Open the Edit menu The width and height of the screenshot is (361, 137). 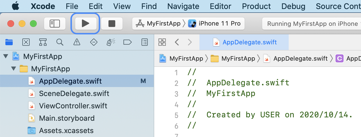coord(96,6)
